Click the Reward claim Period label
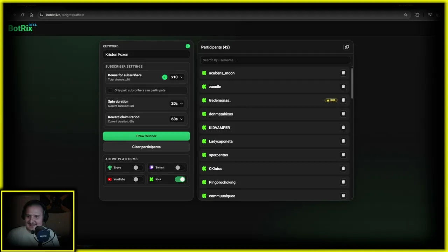 pyautogui.click(x=124, y=117)
